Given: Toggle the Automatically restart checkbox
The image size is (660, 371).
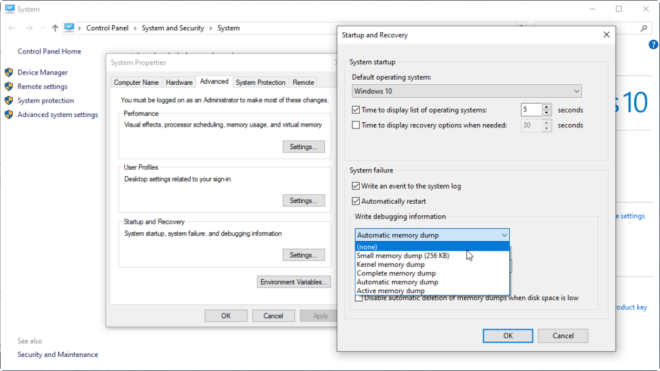Looking at the screenshot, I should (x=356, y=201).
